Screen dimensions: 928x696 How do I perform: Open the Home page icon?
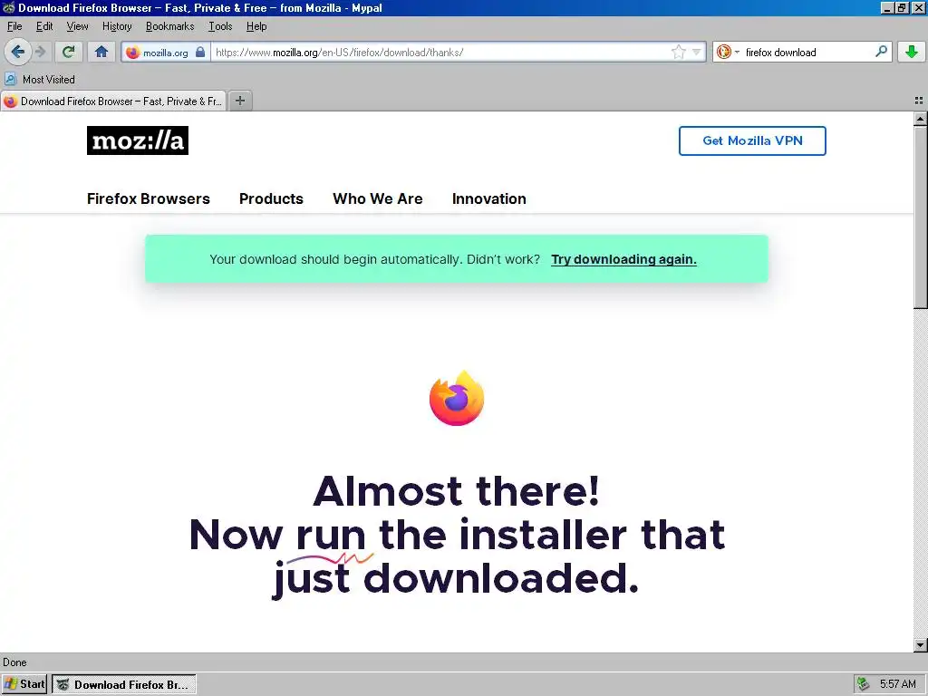(x=101, y=52)
